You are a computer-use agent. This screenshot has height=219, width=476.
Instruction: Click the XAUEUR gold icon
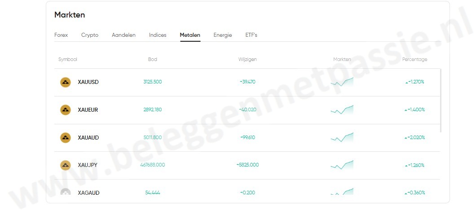pos(66,110)
